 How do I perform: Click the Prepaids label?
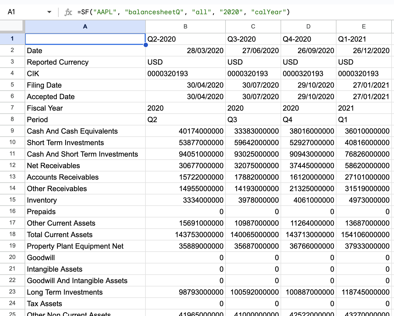tap(85, 211)
